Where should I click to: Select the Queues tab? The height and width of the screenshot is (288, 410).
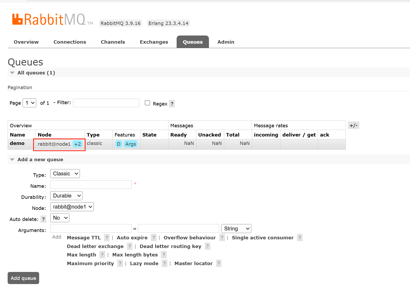coord(193,42)
